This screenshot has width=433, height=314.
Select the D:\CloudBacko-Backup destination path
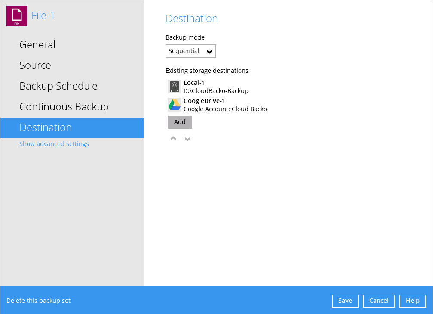coord(216,91)
